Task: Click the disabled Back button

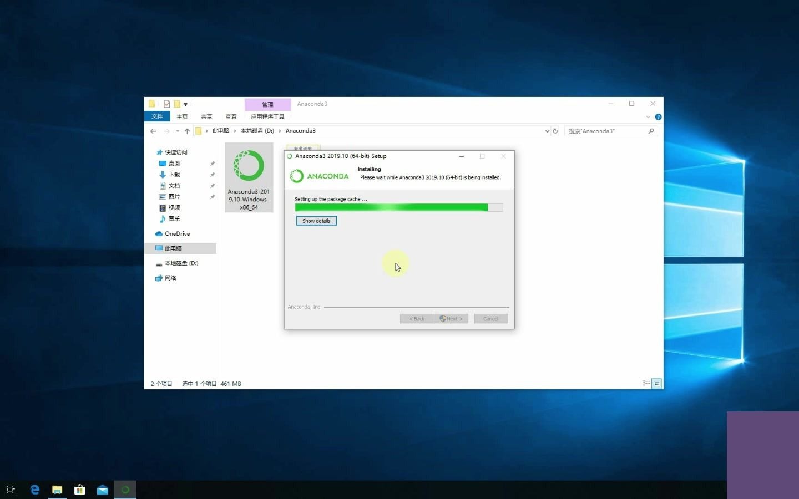Action: pyautogui.click(x=417, y=319)
